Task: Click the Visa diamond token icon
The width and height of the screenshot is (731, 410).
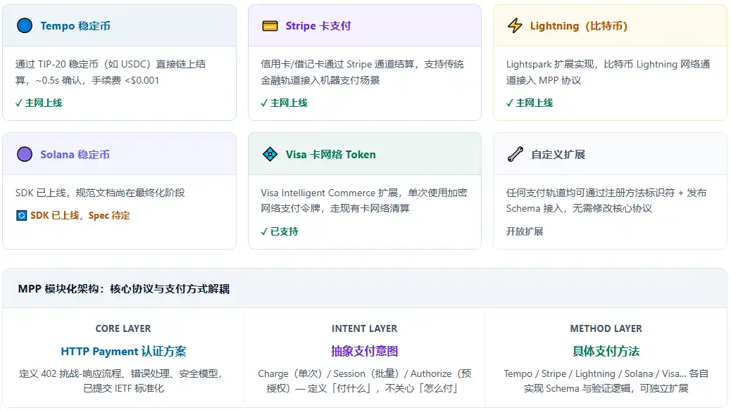Action: click(x=270, y=154)
